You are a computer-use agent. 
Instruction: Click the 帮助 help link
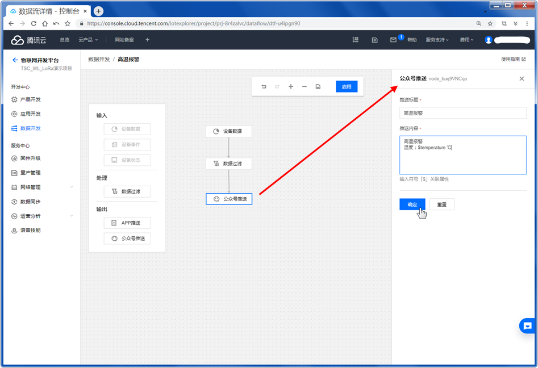click(412, 40)
